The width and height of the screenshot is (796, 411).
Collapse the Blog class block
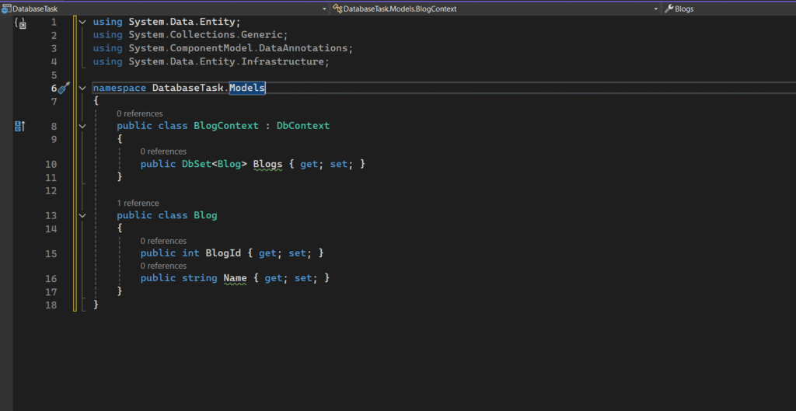click(x=82, y=215)
